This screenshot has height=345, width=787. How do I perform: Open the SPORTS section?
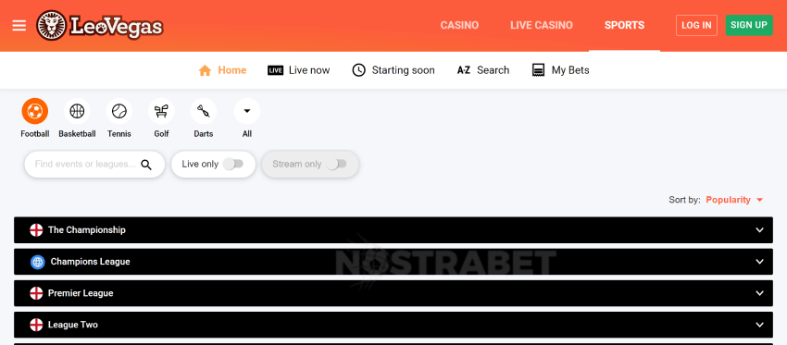[624, 25]
